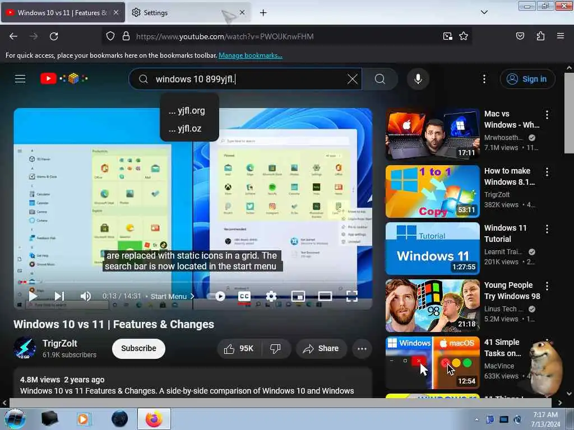Click the URL address bar
Screen dimensions: 574x430
click(x=285, y=36)
